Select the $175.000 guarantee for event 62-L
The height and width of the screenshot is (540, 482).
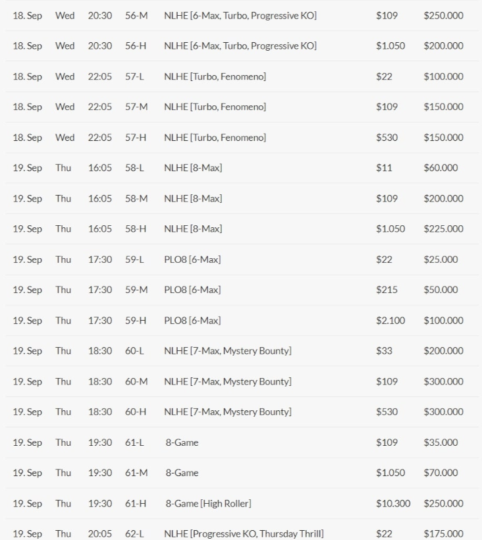pyautogui.click(x=443, y=534)
